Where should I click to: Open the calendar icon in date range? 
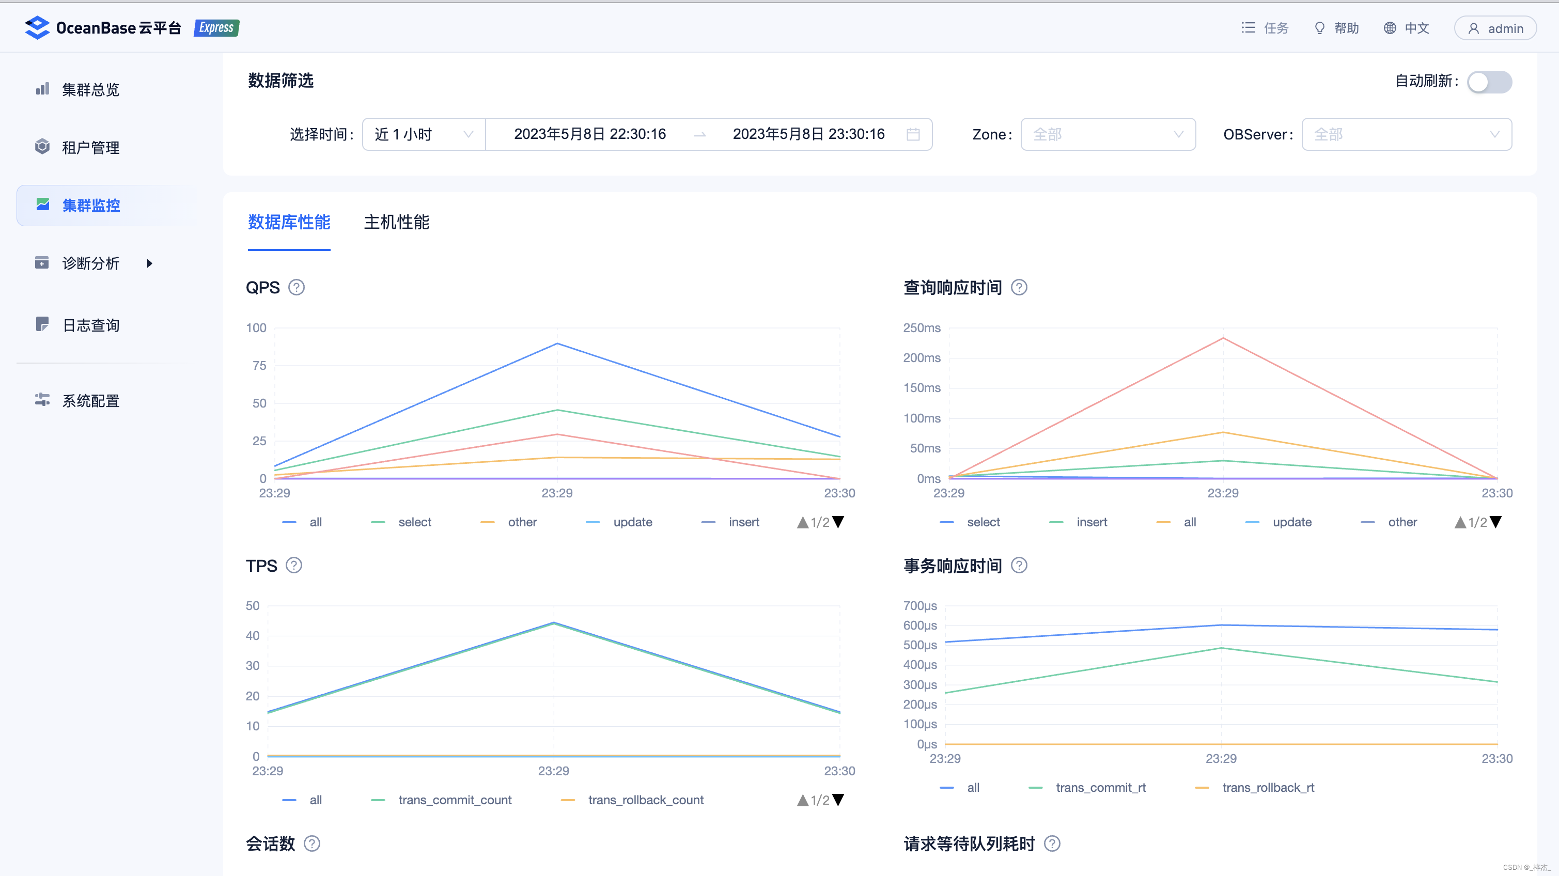tap(913, 134)
